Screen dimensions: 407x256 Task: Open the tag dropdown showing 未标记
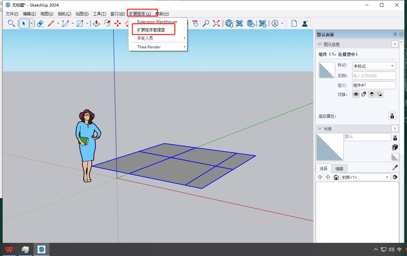coord(374,66)
